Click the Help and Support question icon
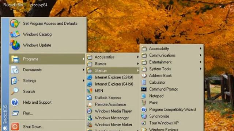Viewport: 234px width, 131px height. point(15,102)
